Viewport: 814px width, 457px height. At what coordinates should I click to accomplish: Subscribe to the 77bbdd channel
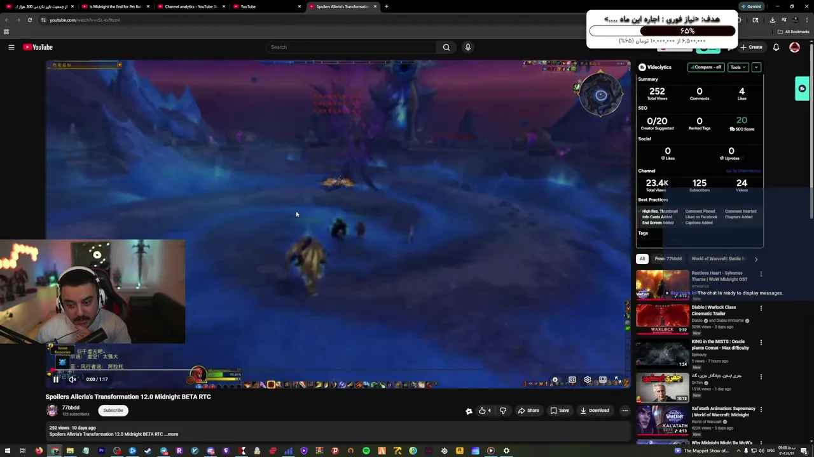pos(113,411)
